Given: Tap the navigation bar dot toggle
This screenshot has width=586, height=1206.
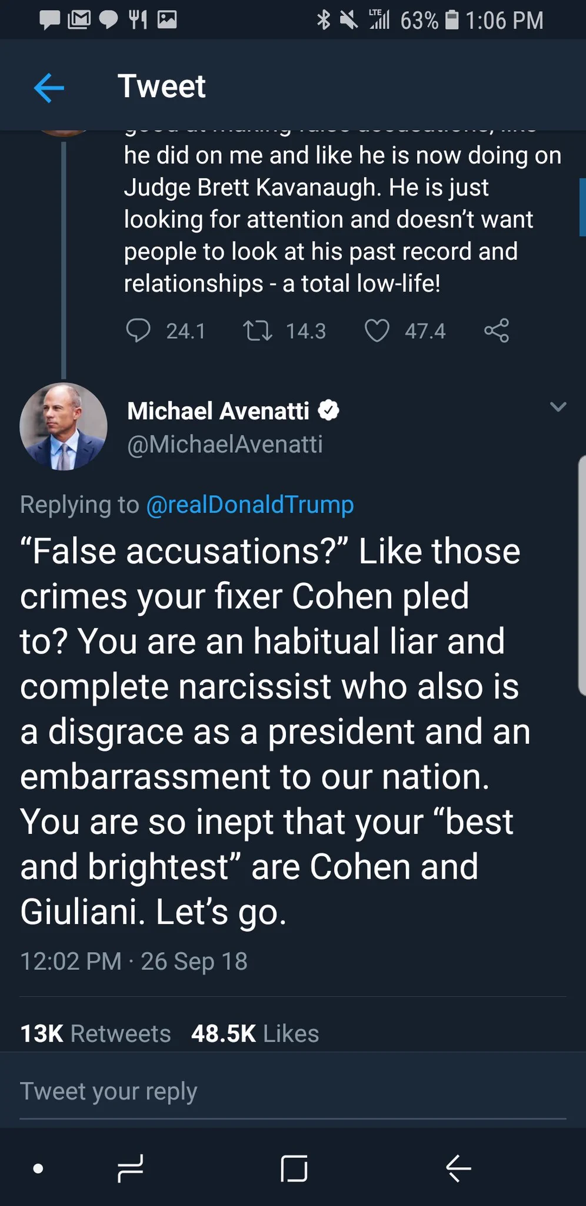Looking at the screenshot, I should [x=38, y=1168].
